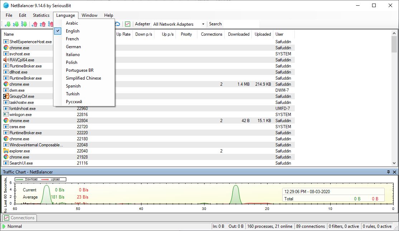Viewport: 399px width, 231px height.
Task: Choose Portuguese BR language
Action: (x=84, y=70)
